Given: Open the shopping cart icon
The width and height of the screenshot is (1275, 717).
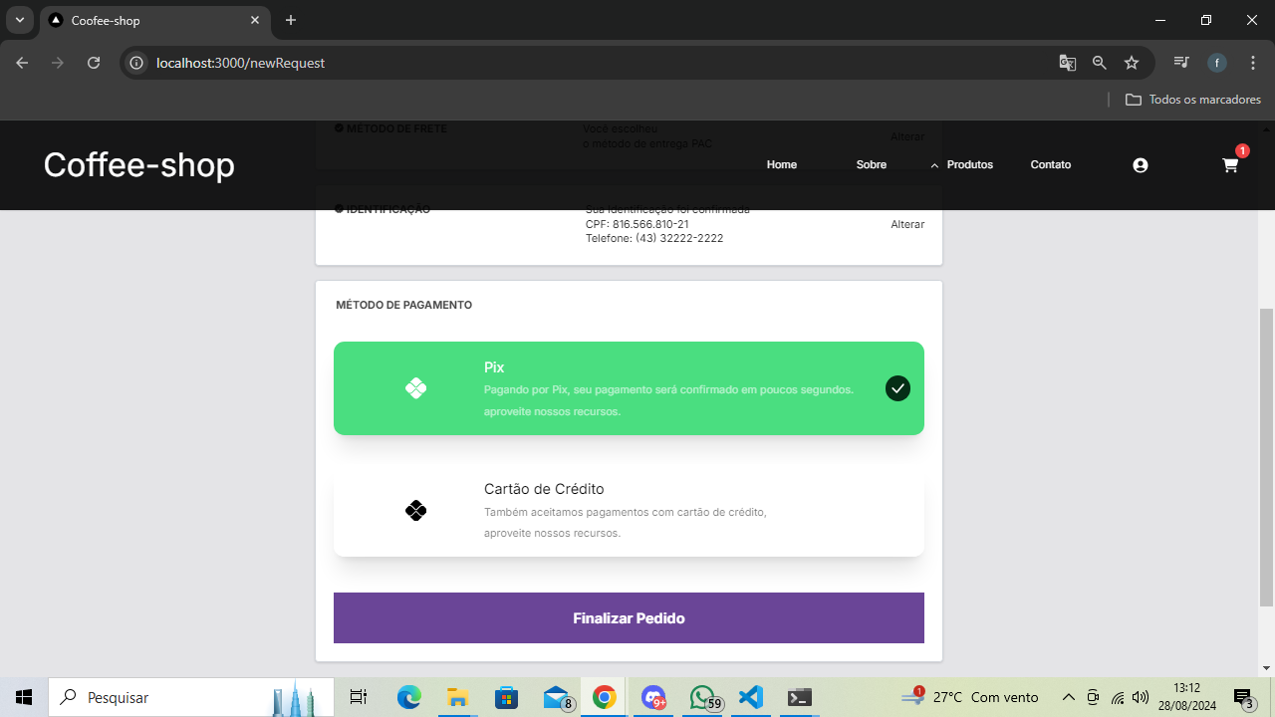Looking at the screenshot, I should [x=1230, y=166].
